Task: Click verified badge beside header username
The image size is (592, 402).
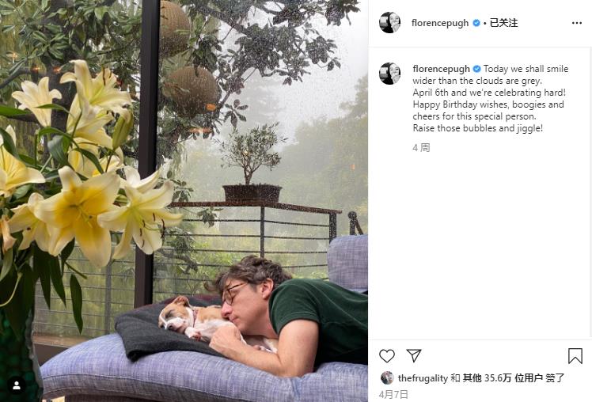Action: (x=476, y=23)
